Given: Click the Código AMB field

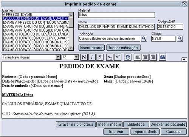Looking at the screenshot, I should tap(170, 27).
